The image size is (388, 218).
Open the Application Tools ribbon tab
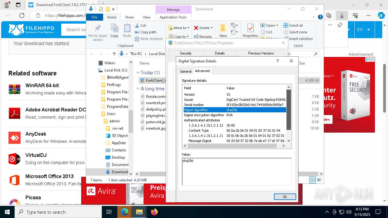(x=173, y=17)
